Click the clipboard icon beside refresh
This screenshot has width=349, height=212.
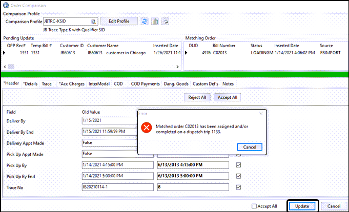point(155,22)
